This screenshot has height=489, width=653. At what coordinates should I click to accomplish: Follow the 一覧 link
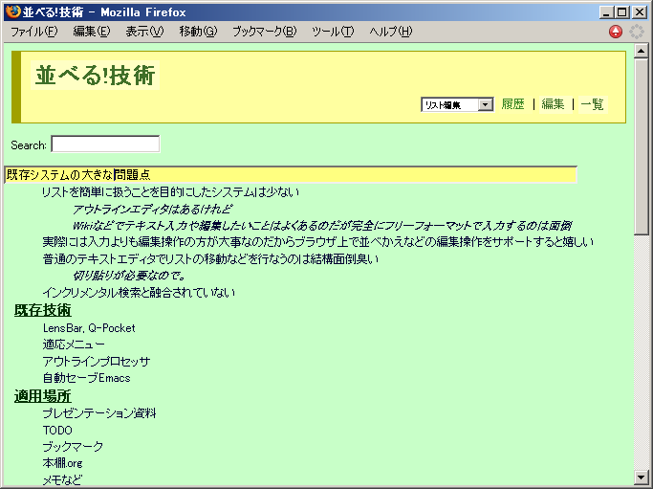(592, 104)
